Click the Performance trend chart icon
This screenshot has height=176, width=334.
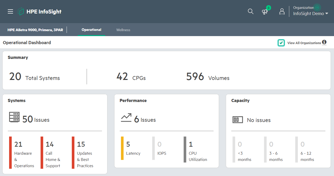(126, 118)
